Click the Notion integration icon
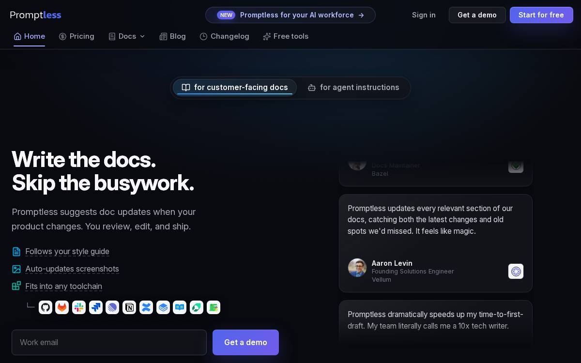Screen dimensions: 581x363 (129, 307)
